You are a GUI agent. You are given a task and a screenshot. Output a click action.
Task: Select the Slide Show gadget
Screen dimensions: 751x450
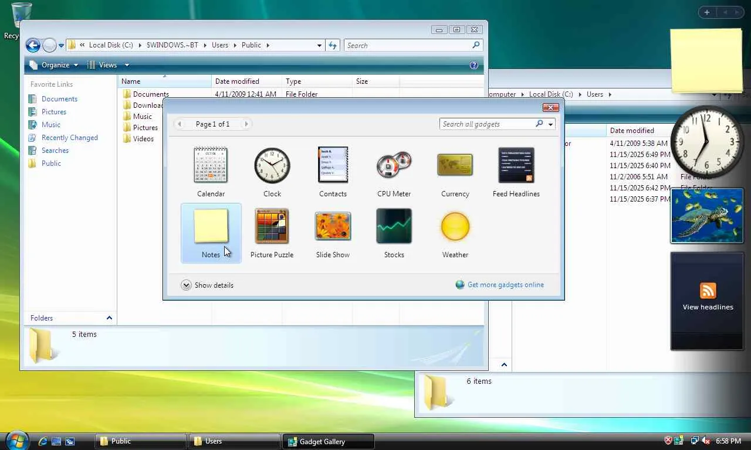333,233
